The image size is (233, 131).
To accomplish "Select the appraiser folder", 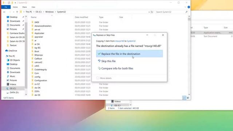I will (39, 37).
